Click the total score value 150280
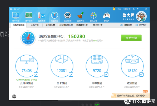The image size is (157, 106). pyautogui.click(x=77, y=36)
